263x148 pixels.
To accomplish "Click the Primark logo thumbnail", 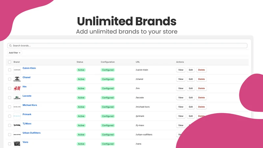I will [x=17, y=116].
